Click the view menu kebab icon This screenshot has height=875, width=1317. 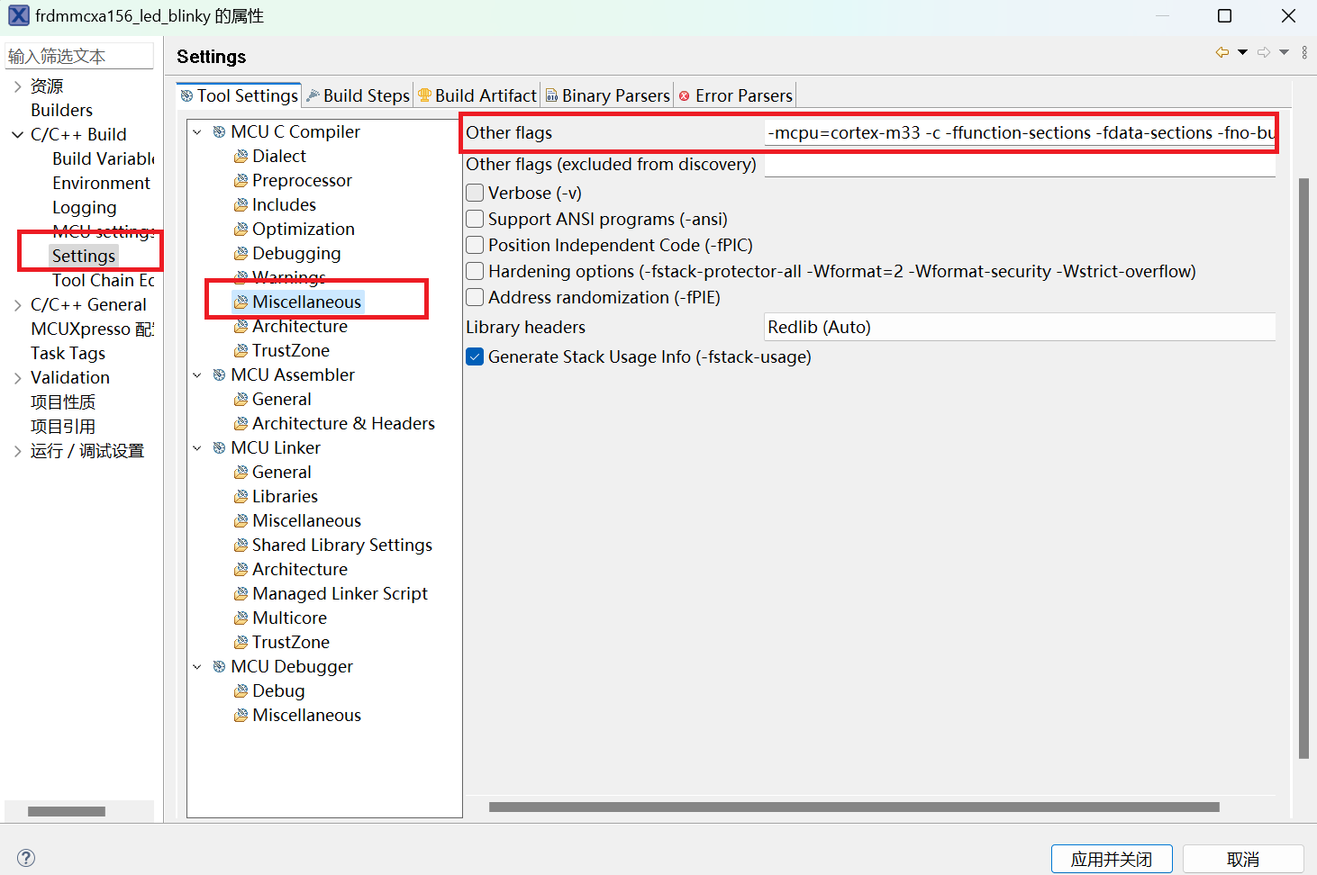(x=1304, y=52)
